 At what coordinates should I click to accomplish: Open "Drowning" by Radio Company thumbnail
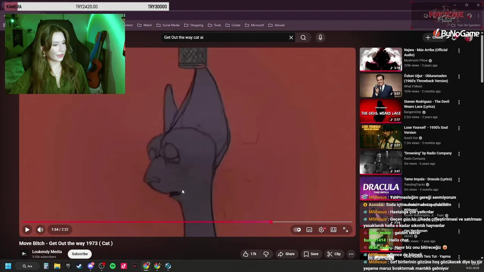pyautogui.click(x=380, y=162)
